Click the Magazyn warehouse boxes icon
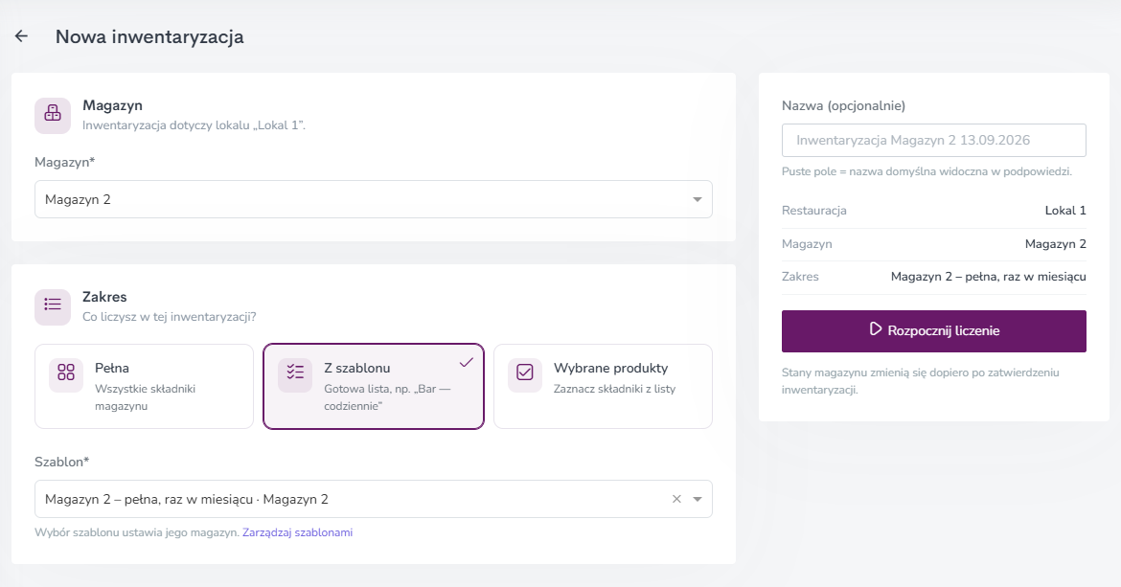Image resolution: width=1121 pixels, height=587 pixels. point(53,115)
